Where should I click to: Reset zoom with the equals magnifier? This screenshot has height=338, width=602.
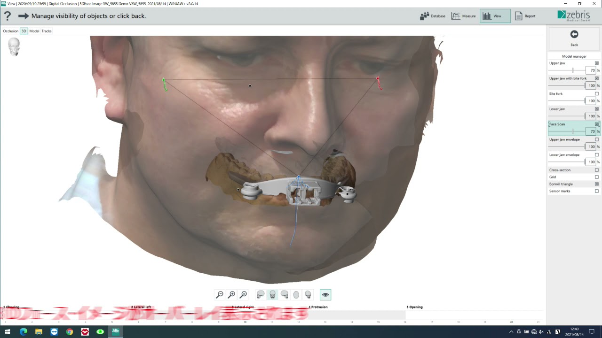[243, 295]
